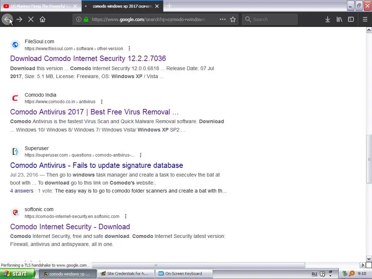Open more options for FileSoul result
372x279 pixels.
tap(129, 48)
